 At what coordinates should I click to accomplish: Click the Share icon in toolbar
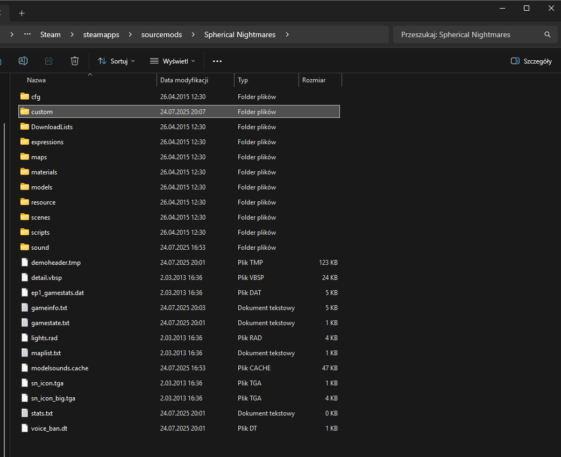coord(49,61)
